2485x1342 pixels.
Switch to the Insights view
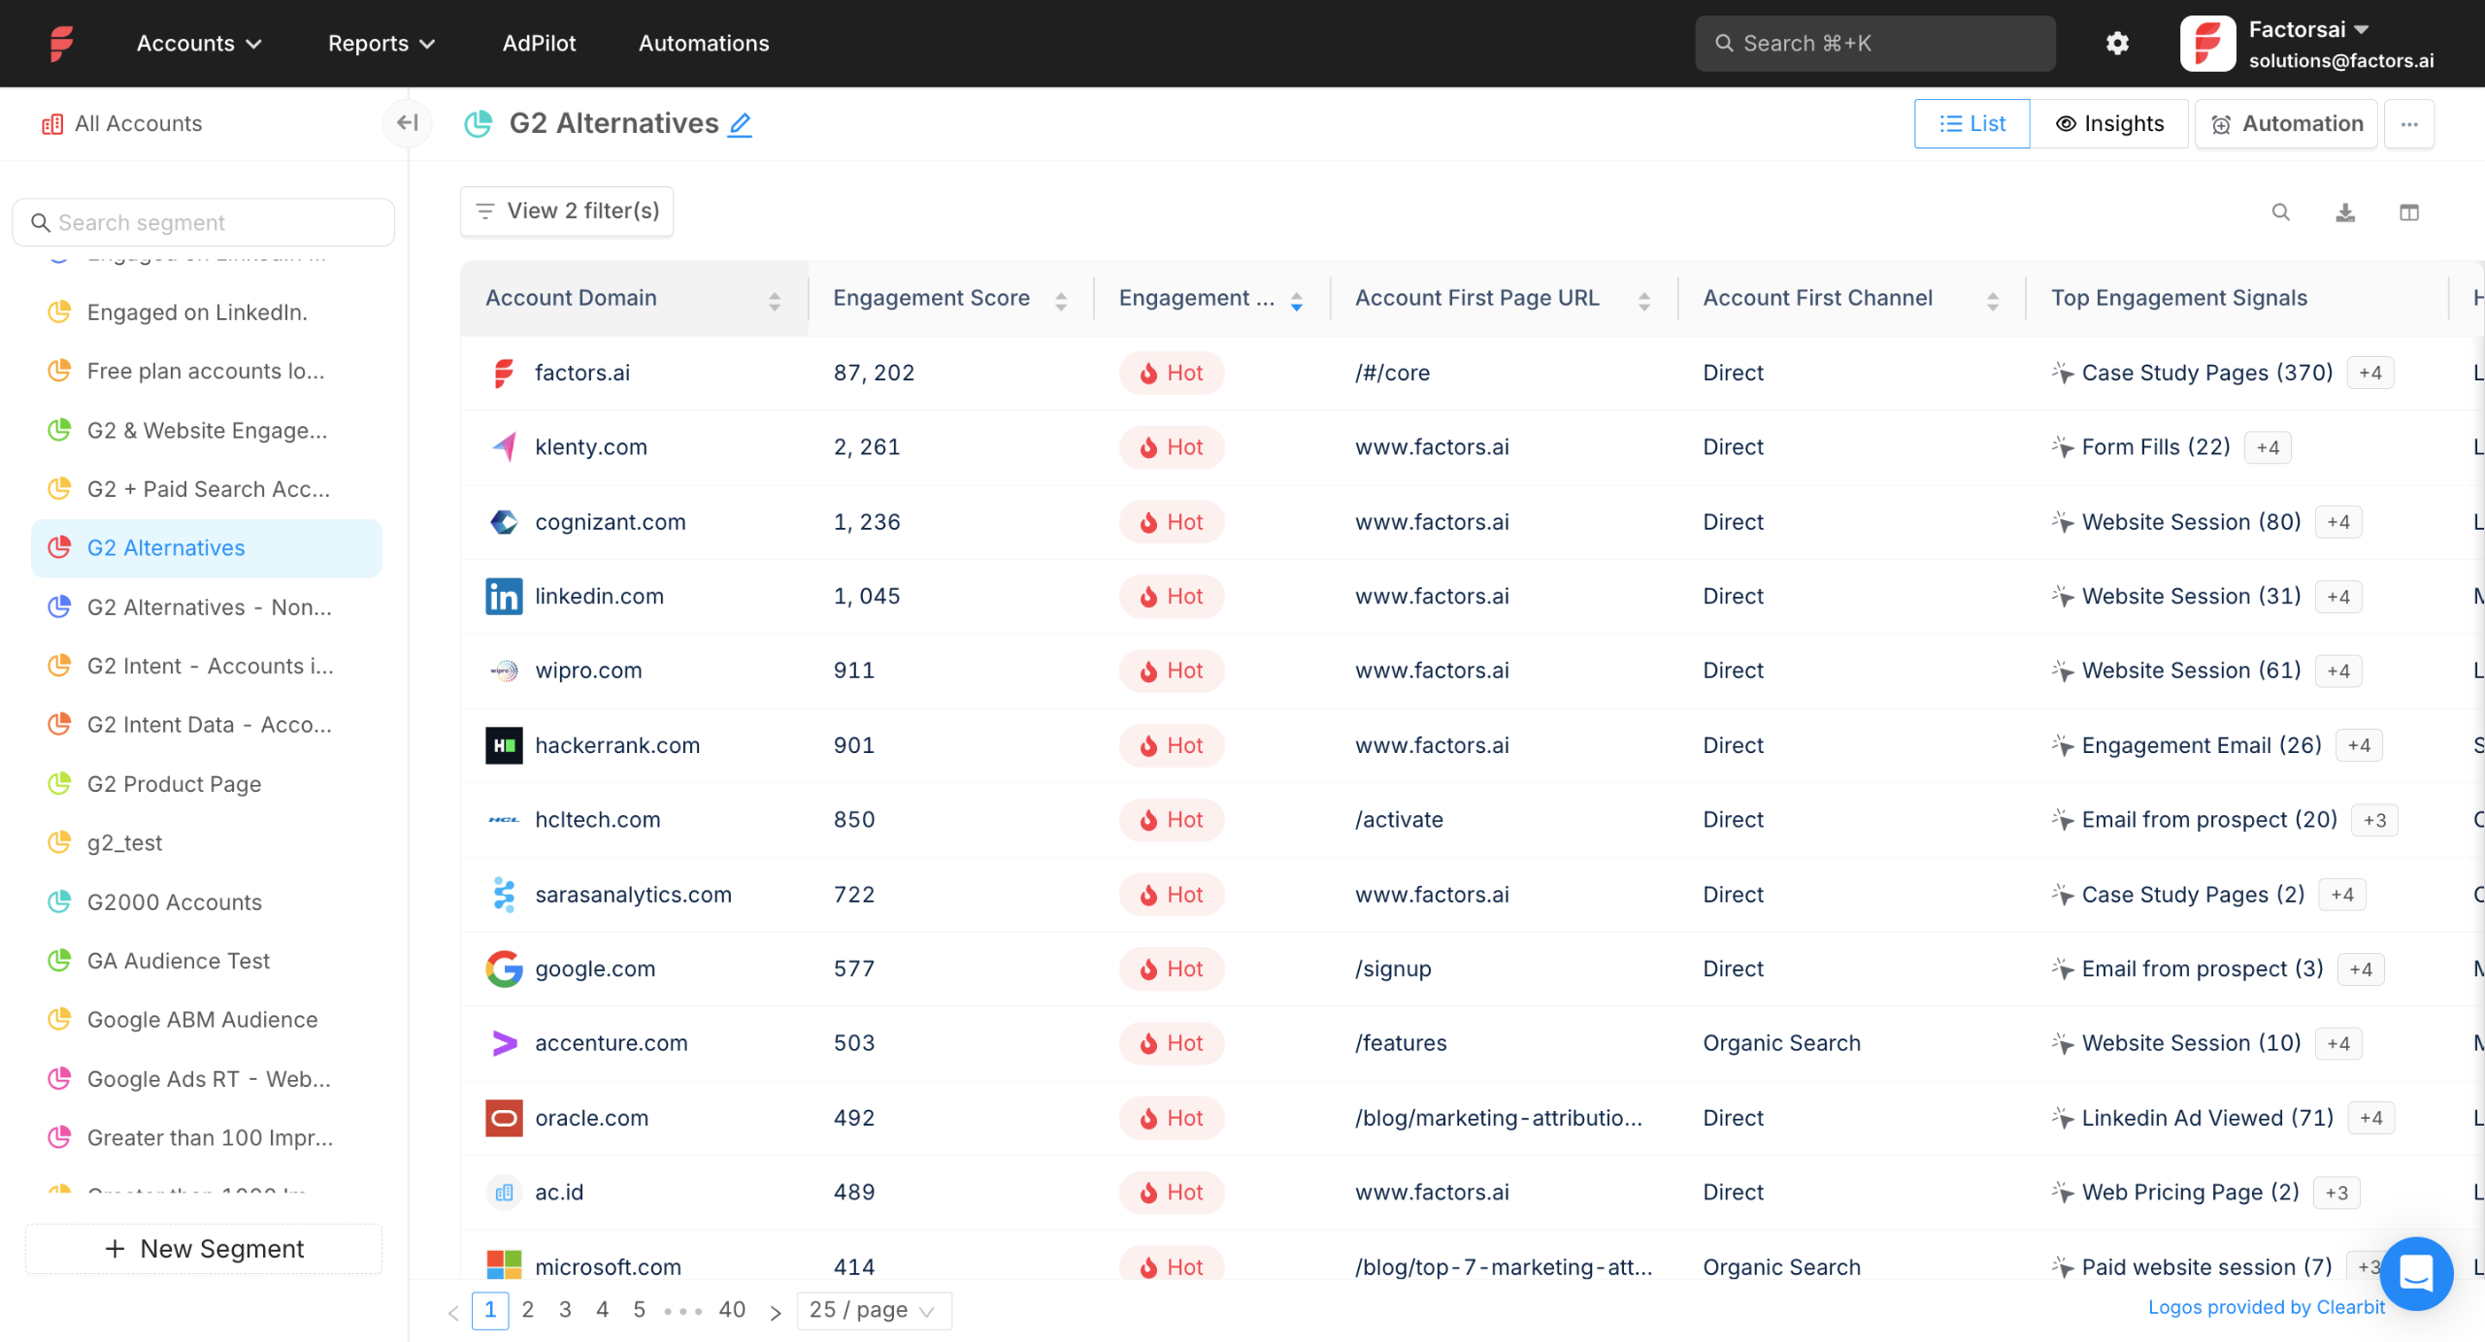tap(2110, 123)
